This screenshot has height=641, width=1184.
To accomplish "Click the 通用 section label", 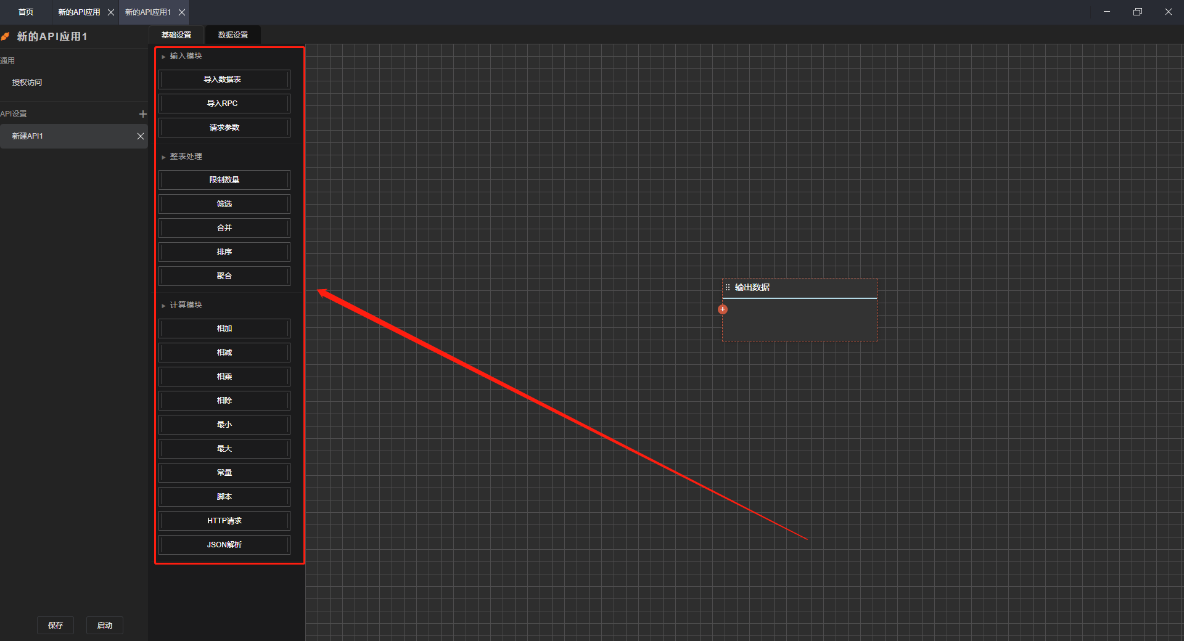I will pos(7,61).
